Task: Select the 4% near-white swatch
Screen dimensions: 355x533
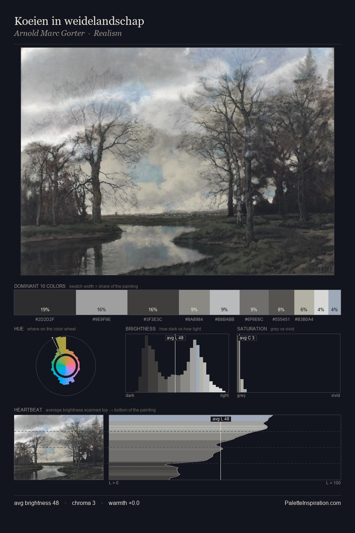Action: tap(321, 302)
